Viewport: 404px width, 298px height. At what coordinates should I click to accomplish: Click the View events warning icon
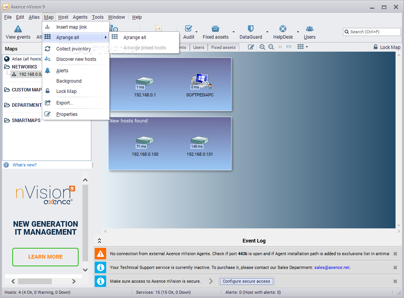pyautogui.click(x=18, y=29)
